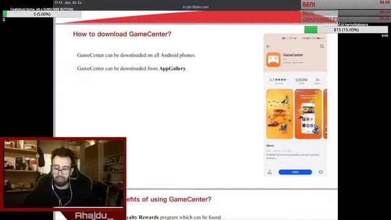The width and height of the screenshot is (391, 220).
Task: Click the 17:13 clock in status bar
Action: tap(59, 2)
